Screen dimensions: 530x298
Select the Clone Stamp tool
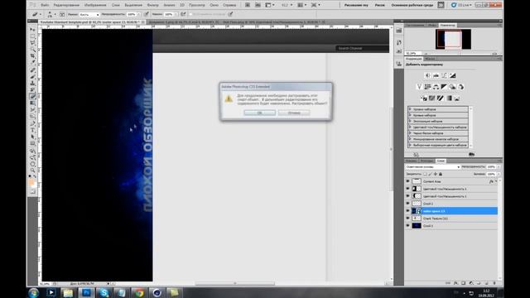[x=33, y=83]
